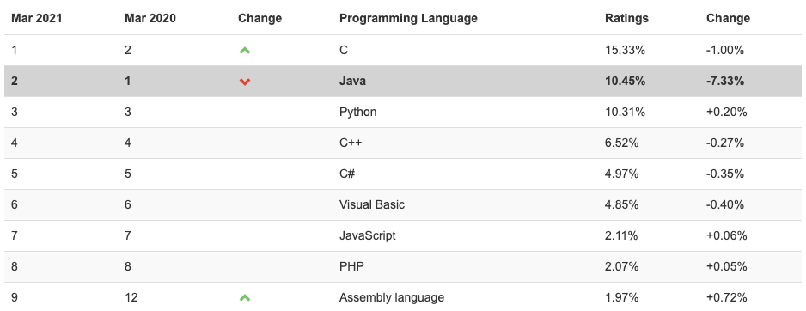Click Mar 2021 rank '9' for Assembly language
Image resolution: width=806 pixels, height=311 pixels.
[15, 297]
